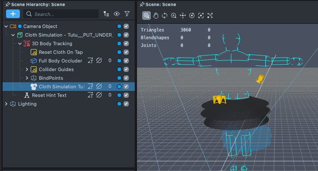Image resolution: width=318 pixels, height=171 pixels.
Task: Select the pan hand tool in Scene toolbar
Action: tap(156, 16)
